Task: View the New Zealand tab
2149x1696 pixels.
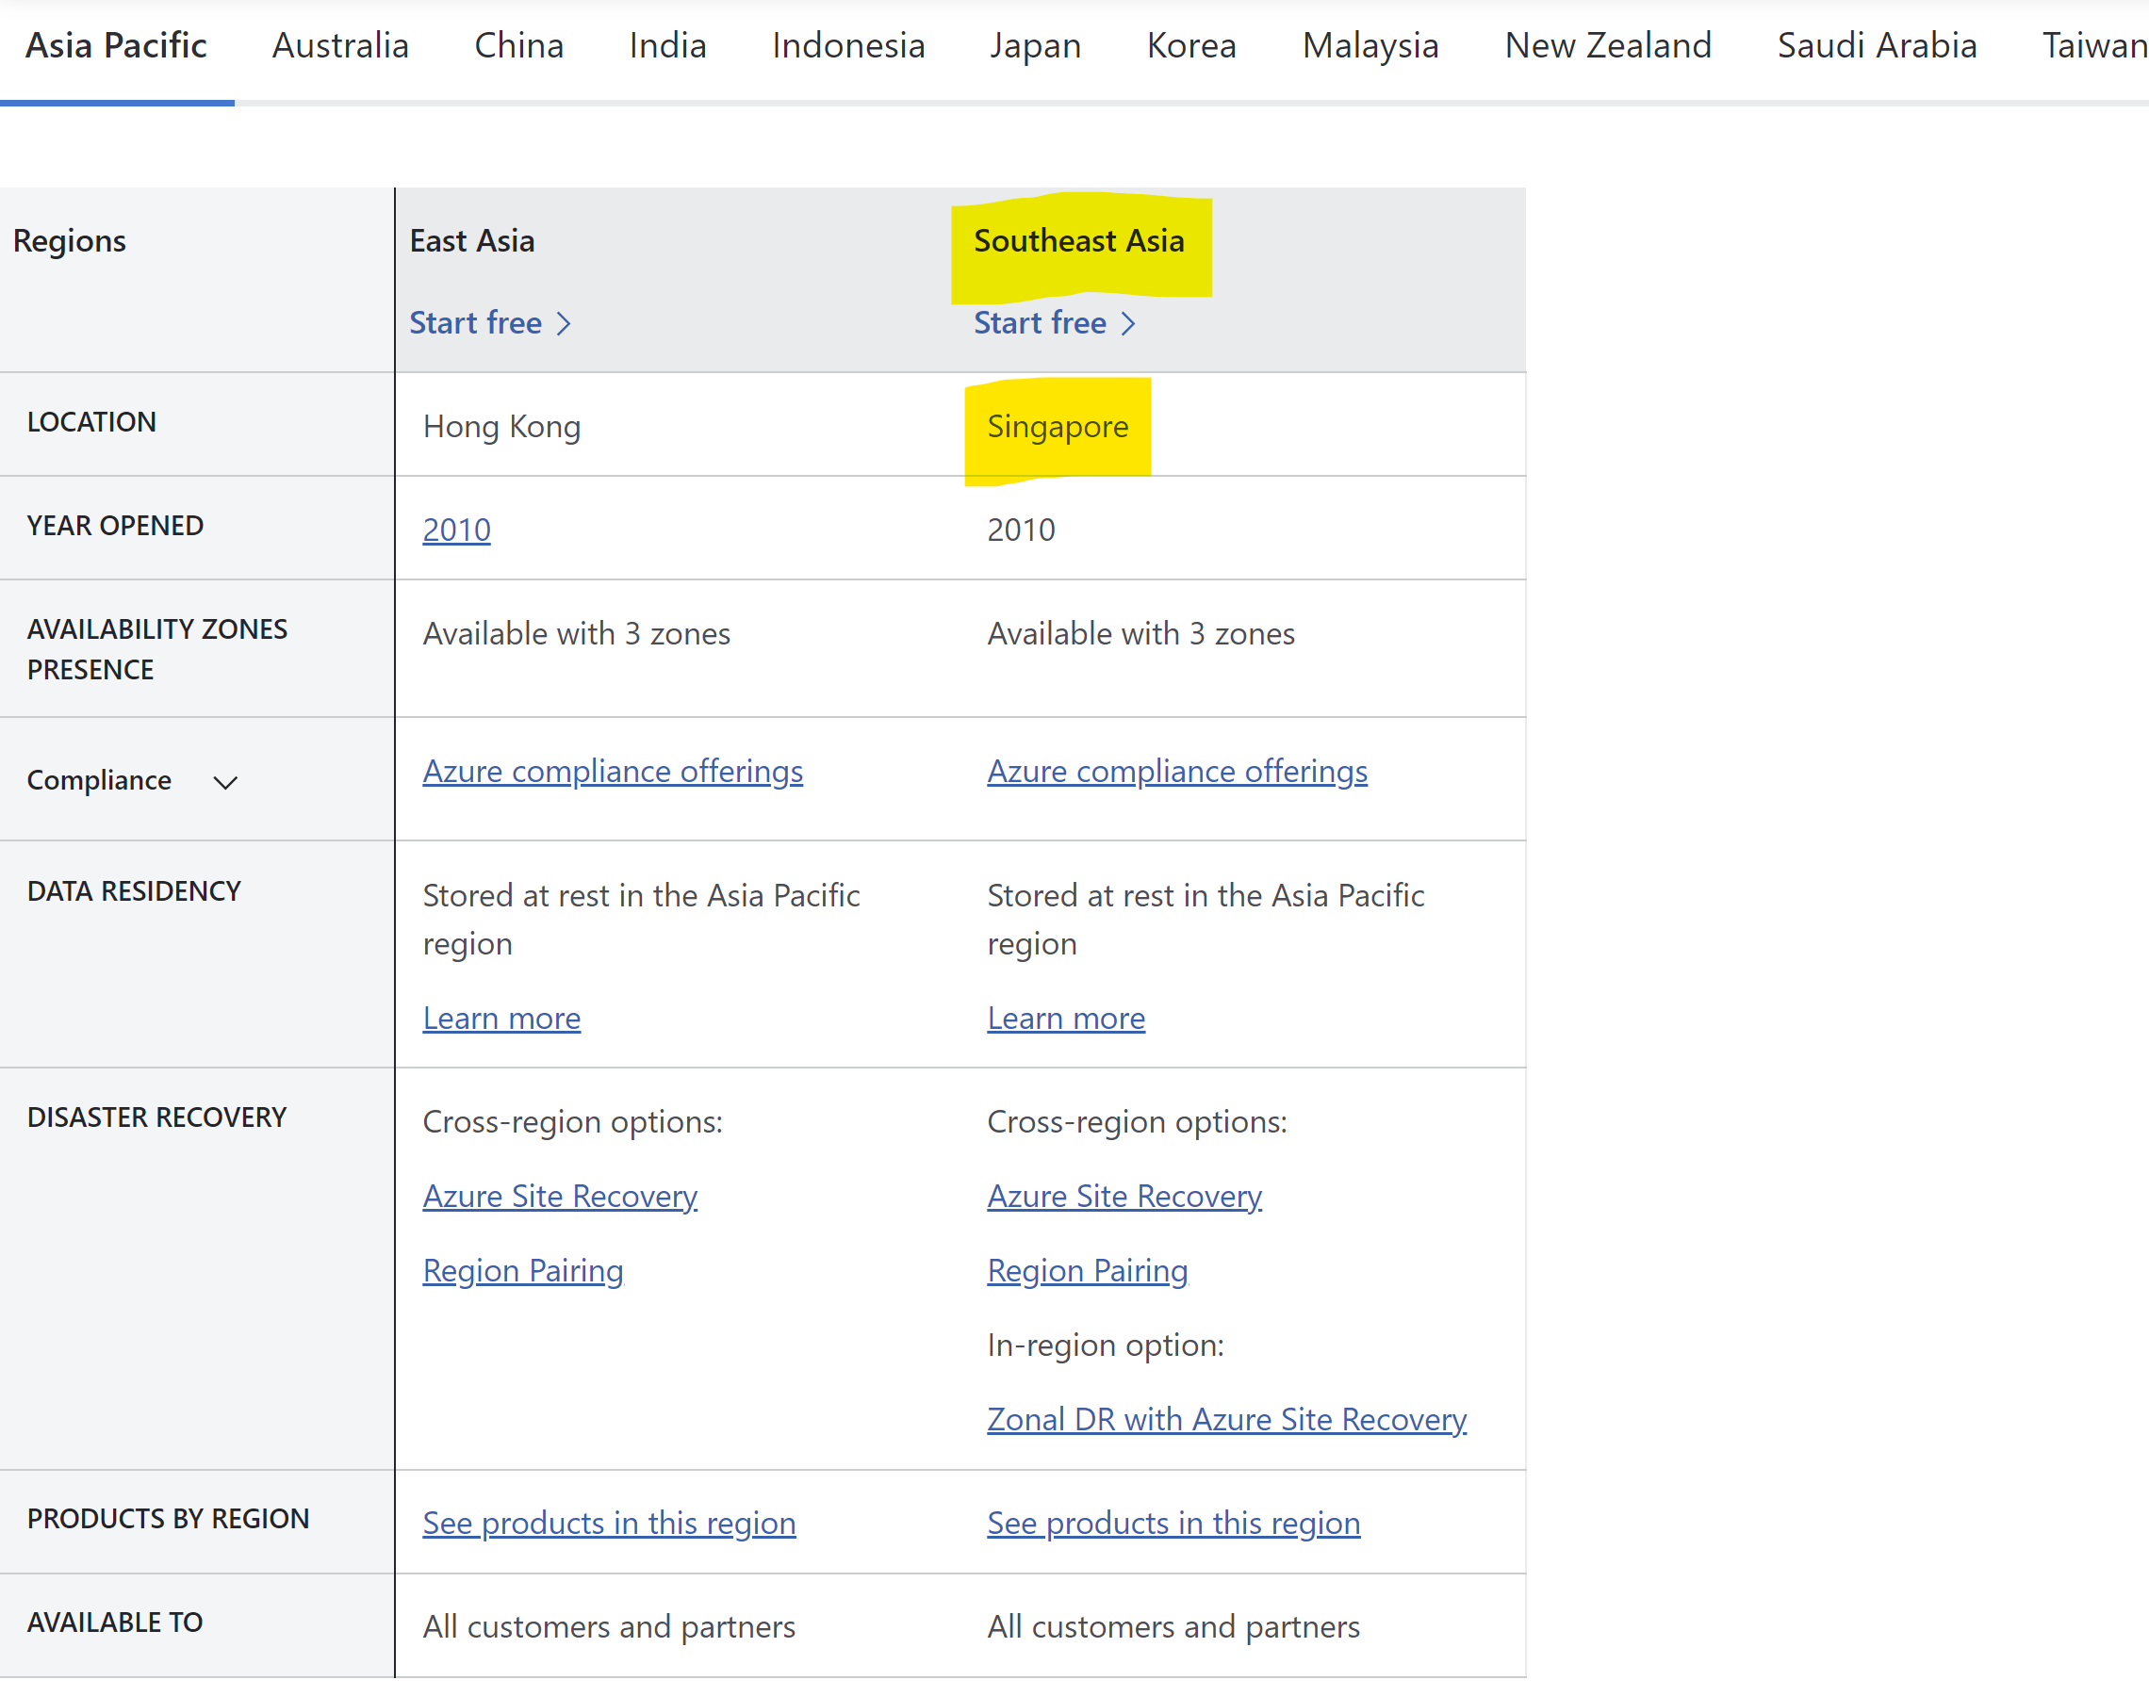Action: [x=1607, y=45]
